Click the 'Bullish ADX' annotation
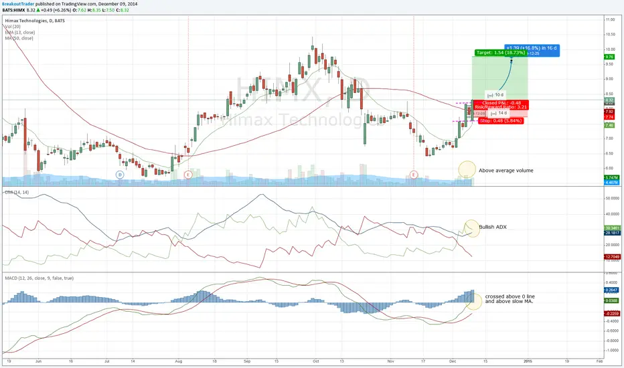Viewport: 624px width, 368px height. [x=493, y=227]
